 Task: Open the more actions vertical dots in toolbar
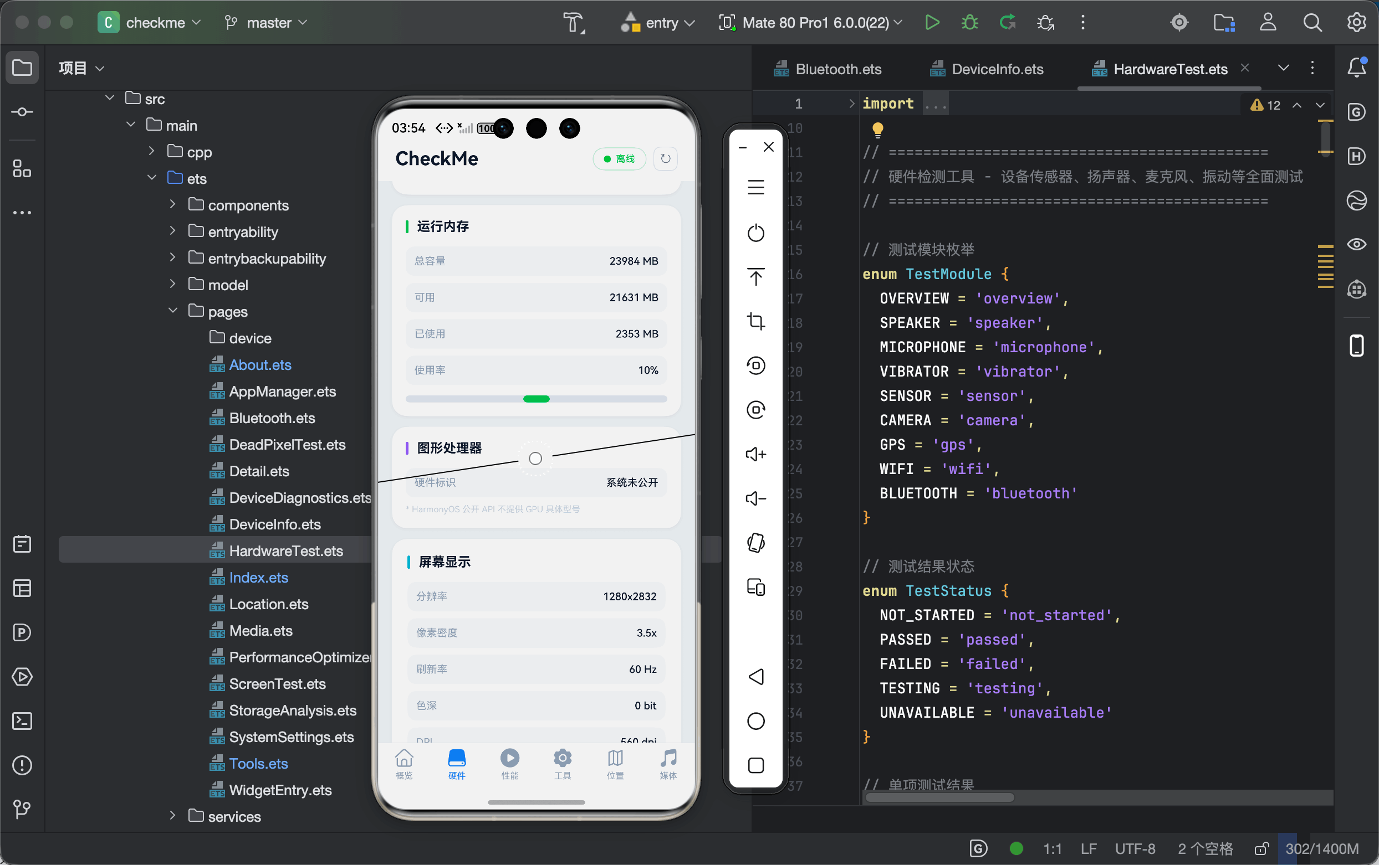(1082, 22)
